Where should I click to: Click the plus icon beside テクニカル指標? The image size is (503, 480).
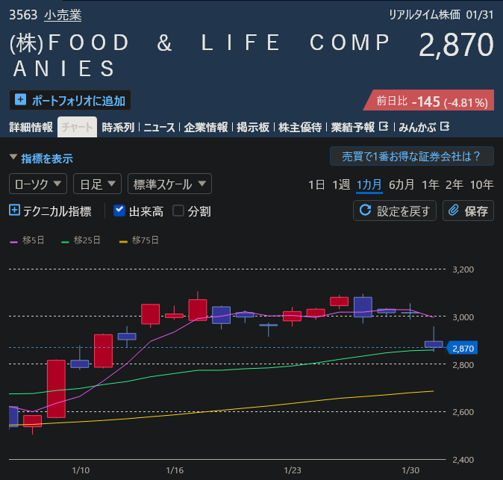(15, 211)
